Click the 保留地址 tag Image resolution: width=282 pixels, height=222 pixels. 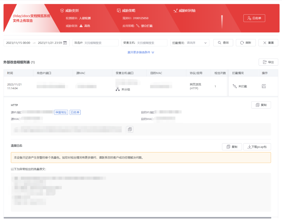pos(61,112)
